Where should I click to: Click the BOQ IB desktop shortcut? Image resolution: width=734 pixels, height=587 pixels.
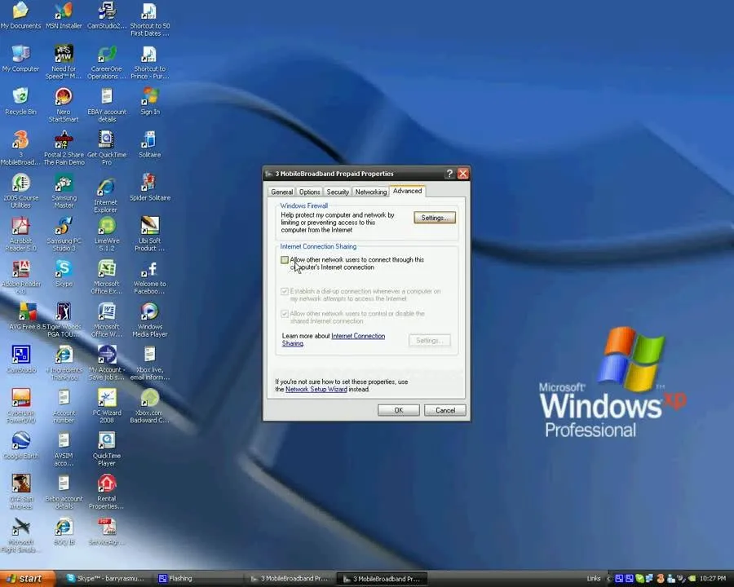point(64,532)
